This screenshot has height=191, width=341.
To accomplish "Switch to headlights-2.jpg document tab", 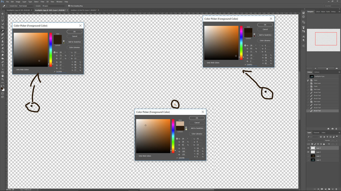I will pyautogui.click(x=18, y=10).
